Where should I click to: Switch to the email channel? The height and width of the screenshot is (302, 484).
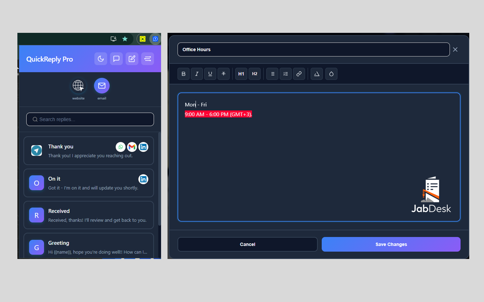pos(102,86)
